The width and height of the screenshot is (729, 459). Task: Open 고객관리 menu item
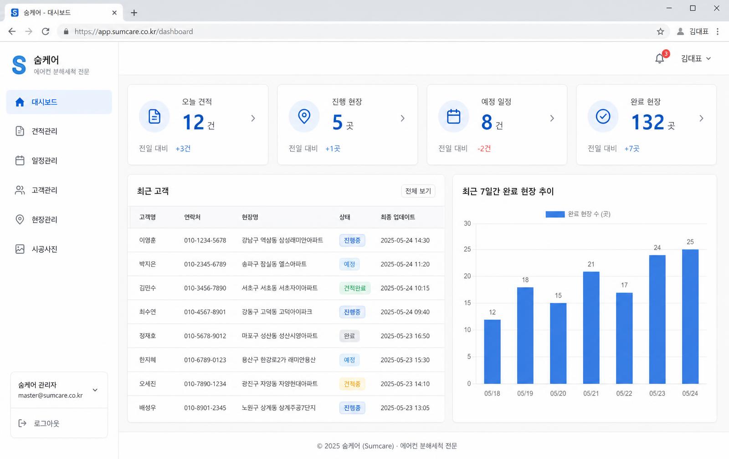click(x=59, y=190)
